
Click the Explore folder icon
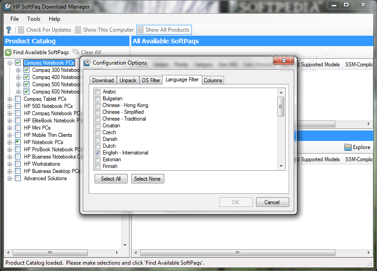pos(348,147)
